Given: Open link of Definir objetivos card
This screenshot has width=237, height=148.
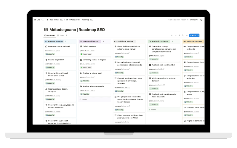Looking at the screenshot, I should 87,50.
